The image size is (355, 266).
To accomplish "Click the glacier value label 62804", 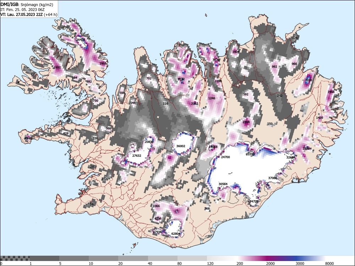I will tap(176, 234).
